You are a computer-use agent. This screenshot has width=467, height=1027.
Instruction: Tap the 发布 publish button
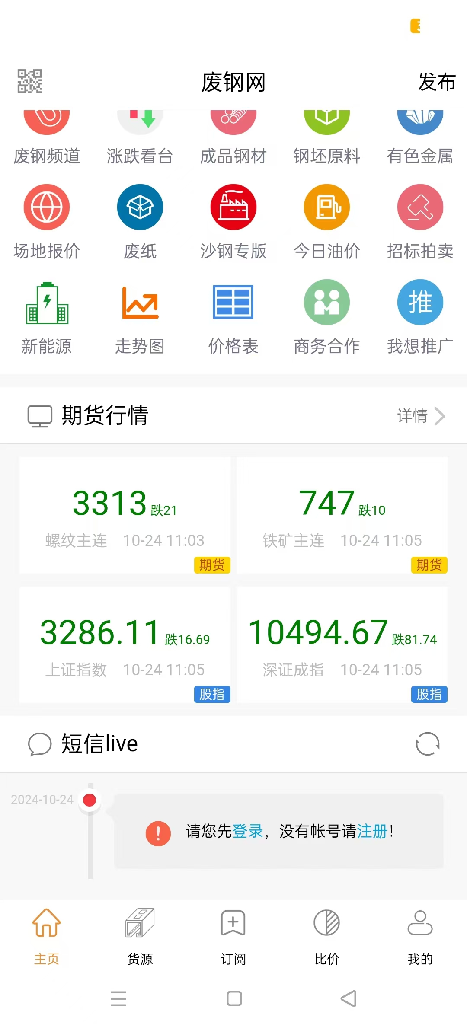(437, 82)
